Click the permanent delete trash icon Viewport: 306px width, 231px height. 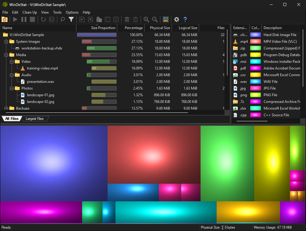pyautogui.click(x=135, y=19)
